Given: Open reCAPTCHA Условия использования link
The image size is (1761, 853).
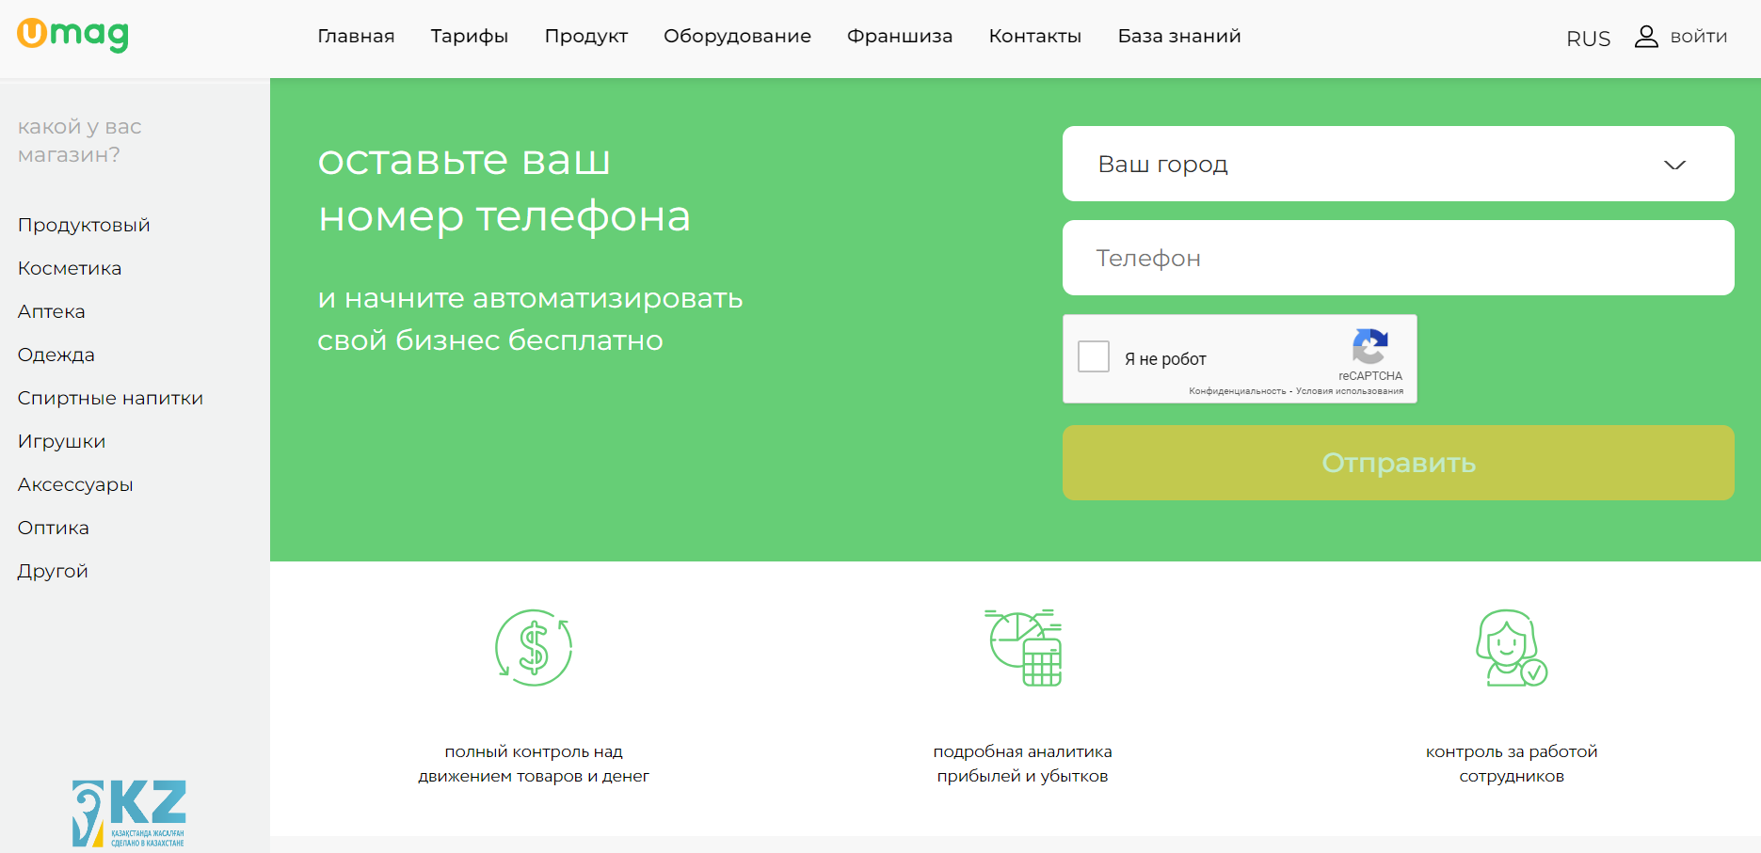Looking at the screenshot, I should (x=1349, y=391).
